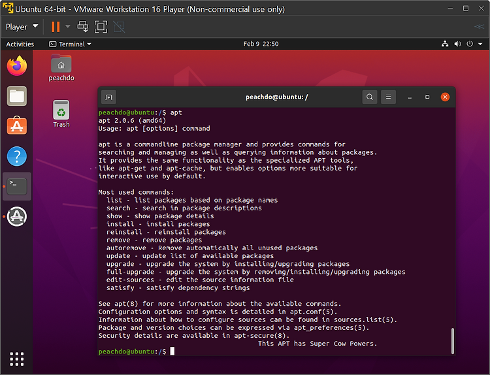This screenshot has width=490, height=375.
Task: Click 'This APT has Super Cow Powers.'
Action: [318, 344]
